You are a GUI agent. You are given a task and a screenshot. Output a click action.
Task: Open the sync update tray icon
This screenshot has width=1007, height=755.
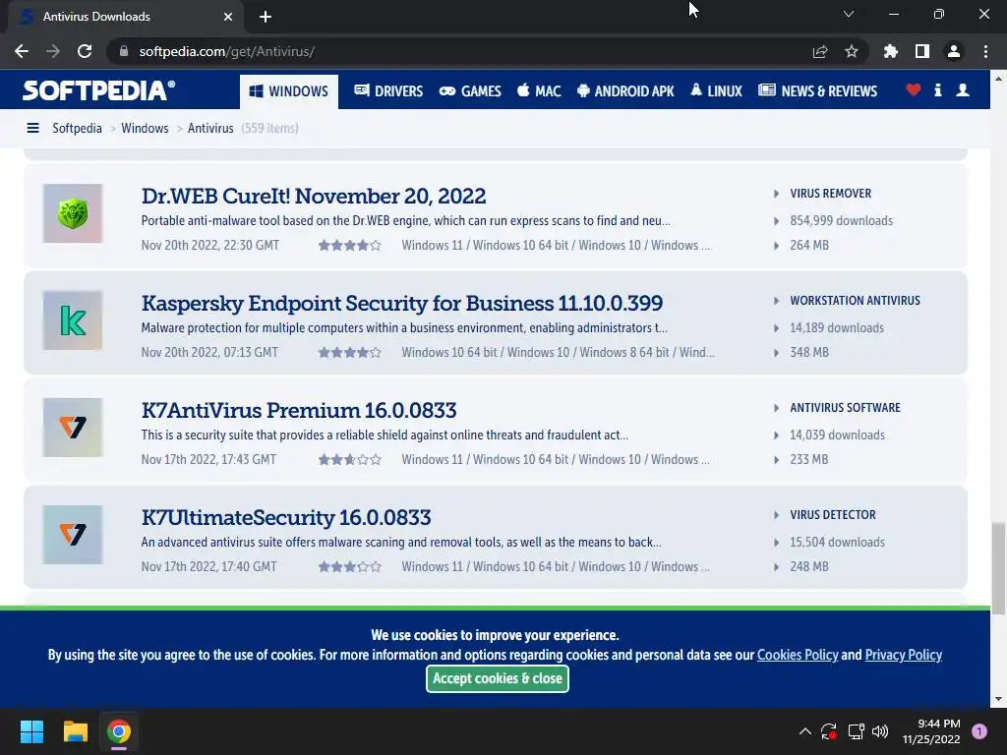829,731
